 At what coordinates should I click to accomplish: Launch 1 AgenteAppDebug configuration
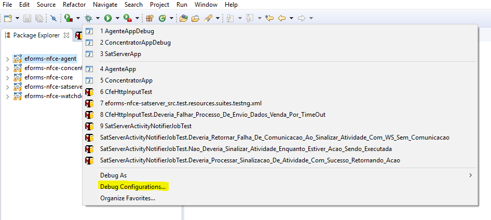coord(123,31)
